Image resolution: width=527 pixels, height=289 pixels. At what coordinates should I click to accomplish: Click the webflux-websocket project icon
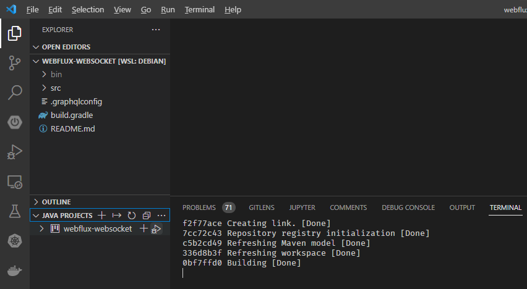55,228
